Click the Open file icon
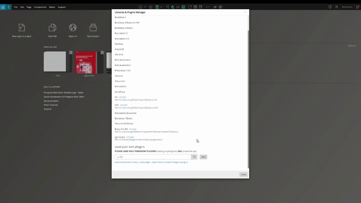 click(52, 28)
